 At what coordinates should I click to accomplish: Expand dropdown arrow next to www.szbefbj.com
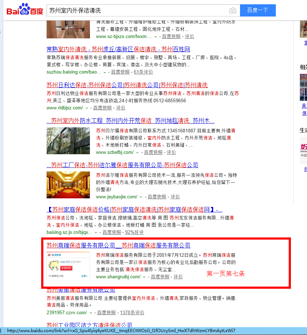pyautogui.click(x=138, y=153)
